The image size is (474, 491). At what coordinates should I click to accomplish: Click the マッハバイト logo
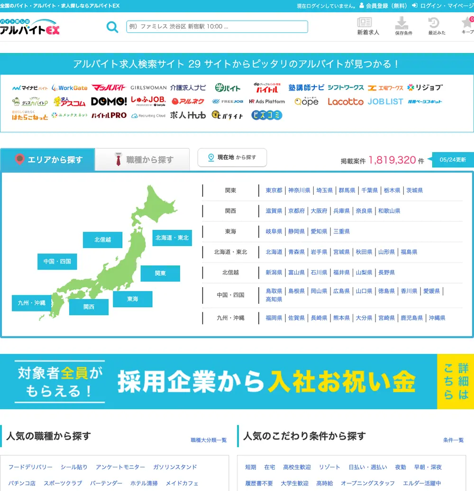pyautogui.click(x=109, y=88)
